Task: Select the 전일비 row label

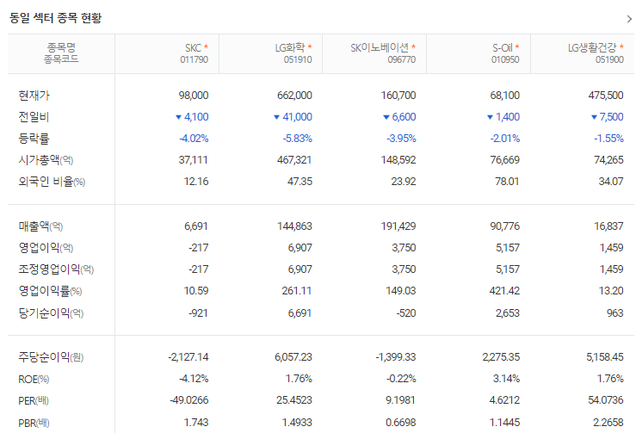Action: (x=34, y=117)
